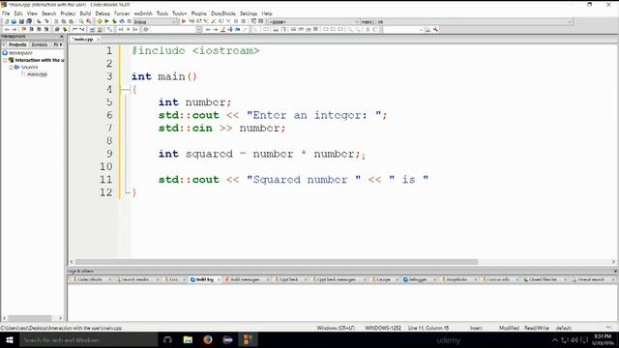The width and height of the screenshot is (619, 348).
Task: Click the Save file toolbar icon
Action: (21, 21)
